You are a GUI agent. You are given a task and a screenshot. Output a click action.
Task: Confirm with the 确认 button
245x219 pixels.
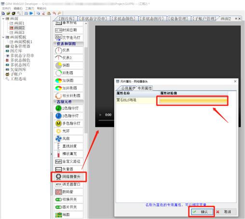pyautogui.click(x=202, y=212)
